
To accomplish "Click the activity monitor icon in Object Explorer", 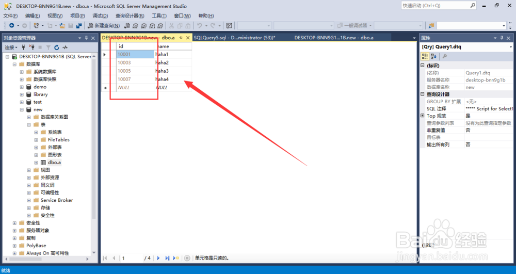I will pos(65,47).
